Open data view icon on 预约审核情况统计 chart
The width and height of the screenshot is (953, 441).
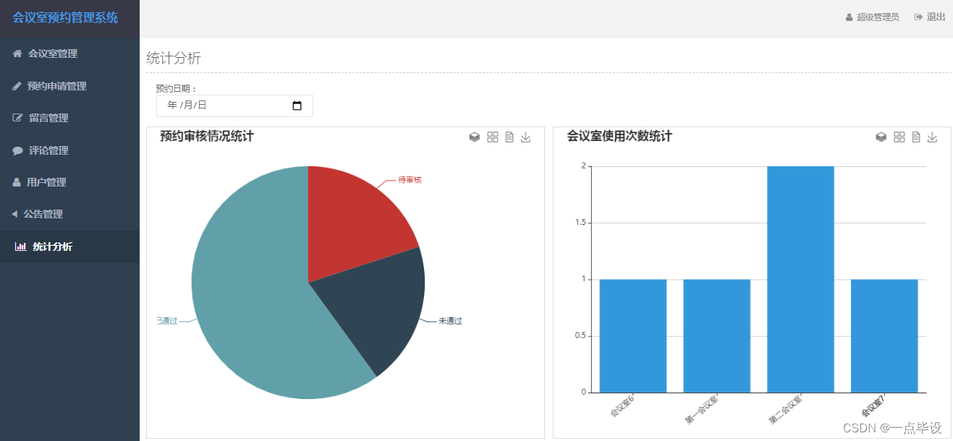[509, 137]
